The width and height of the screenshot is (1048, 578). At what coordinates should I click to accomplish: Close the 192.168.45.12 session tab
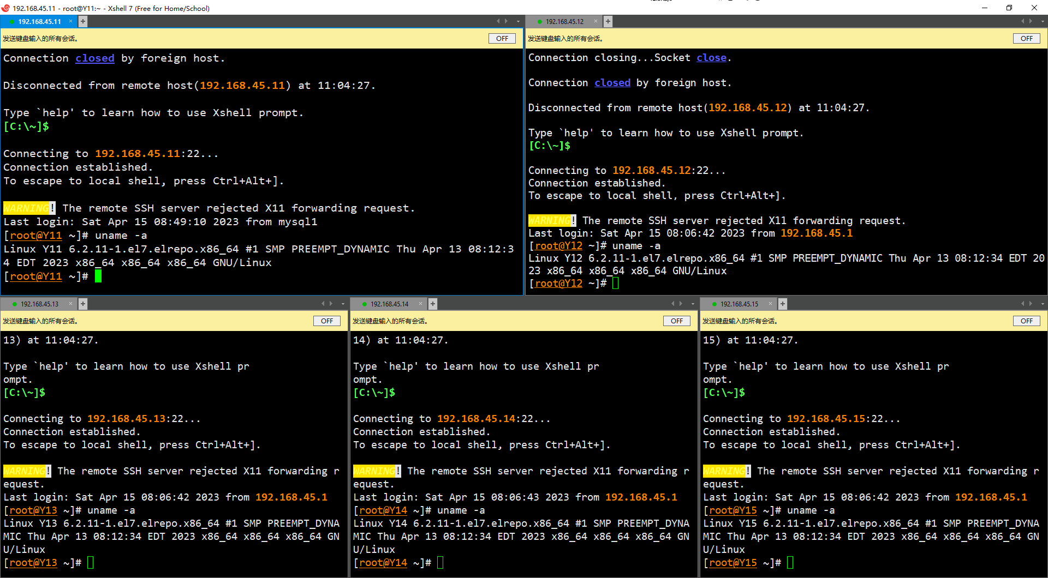coord(596,21)
